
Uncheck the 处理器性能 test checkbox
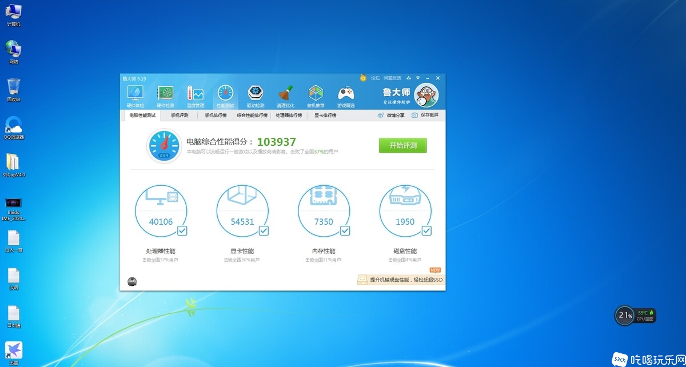[x=182, y=231]
